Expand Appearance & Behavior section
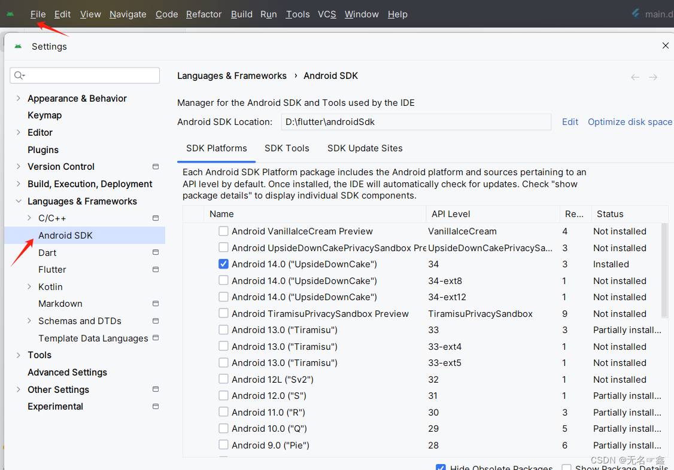 coord(18,98)
